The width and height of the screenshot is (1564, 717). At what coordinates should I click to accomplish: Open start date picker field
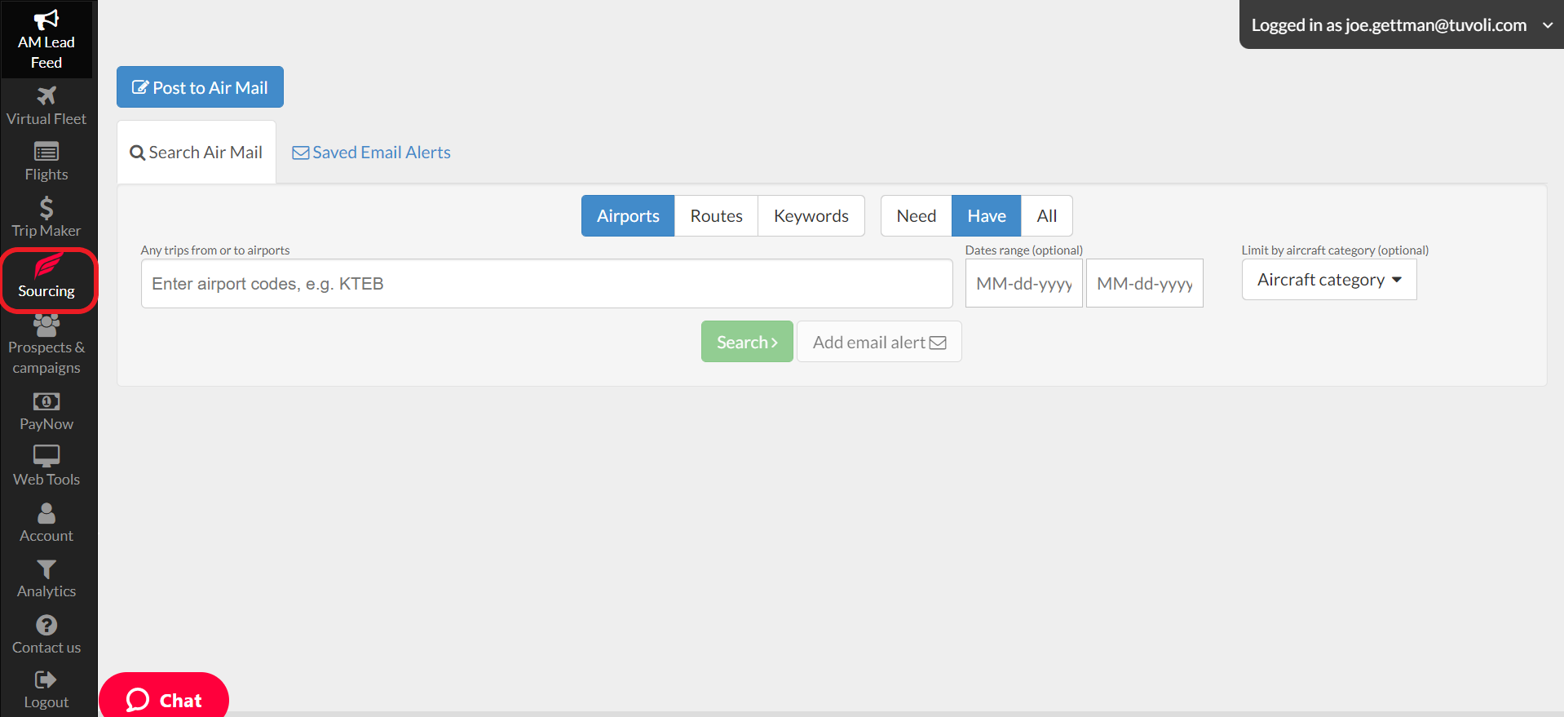pyautogui.click(x=1023, y=284)
